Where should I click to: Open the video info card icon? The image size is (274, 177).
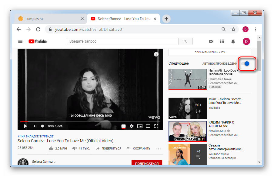(156, 54)
